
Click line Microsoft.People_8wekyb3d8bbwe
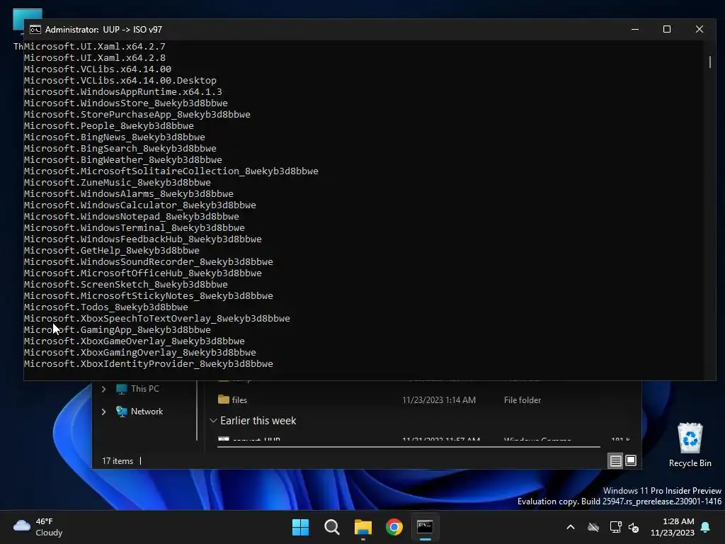(x=109, y=126)
